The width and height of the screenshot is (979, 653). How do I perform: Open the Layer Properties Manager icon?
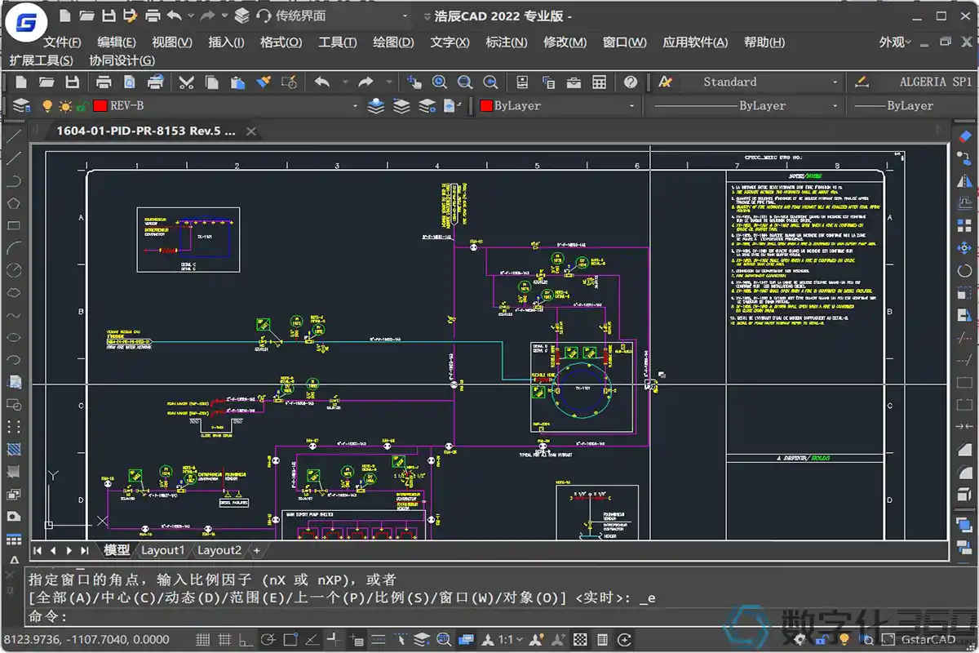[x=19, y=106]
